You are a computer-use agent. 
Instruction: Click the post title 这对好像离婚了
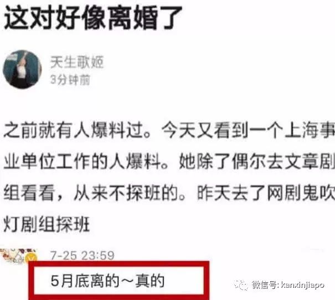click(x=93, y=18)
